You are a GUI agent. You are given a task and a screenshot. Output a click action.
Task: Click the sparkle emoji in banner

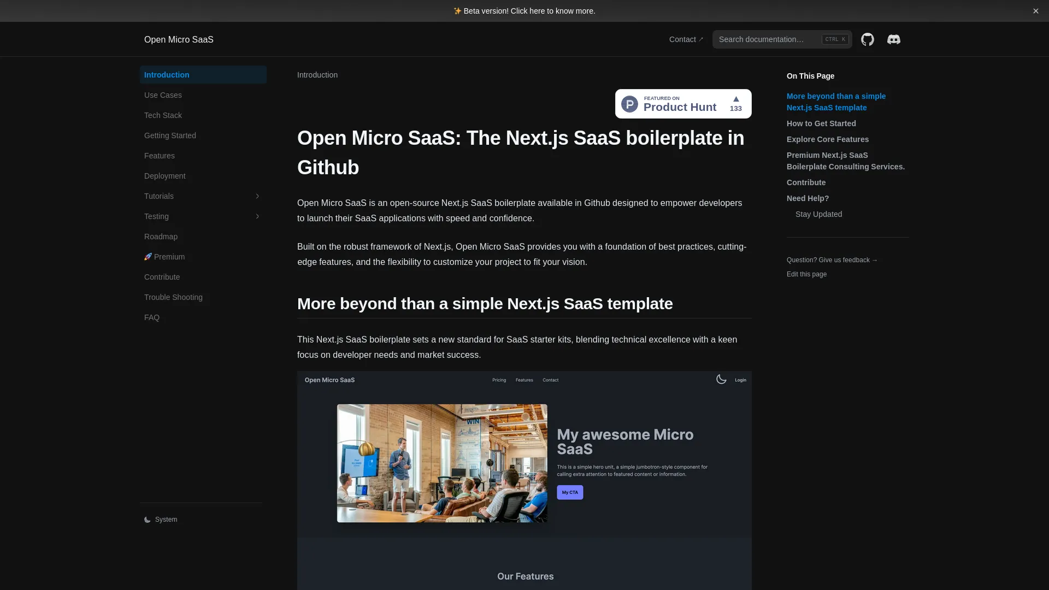point(457,11)
